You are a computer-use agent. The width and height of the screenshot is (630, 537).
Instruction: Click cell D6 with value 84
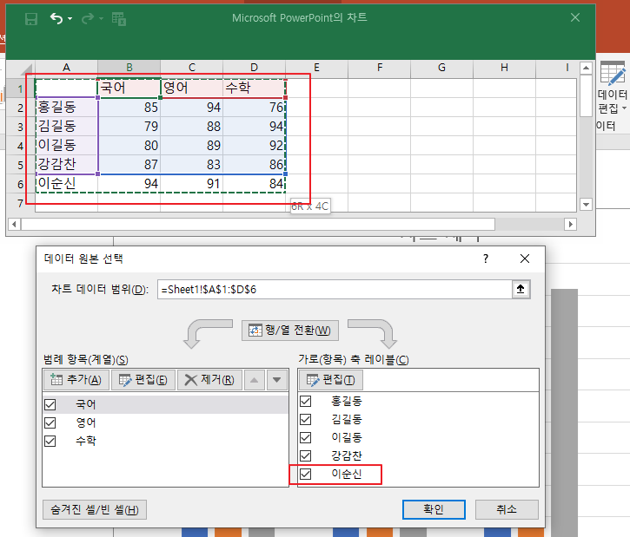[x=255, y=184]
